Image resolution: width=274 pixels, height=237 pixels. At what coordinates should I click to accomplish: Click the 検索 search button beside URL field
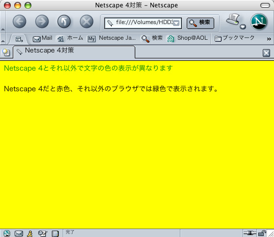pos(200,23)
